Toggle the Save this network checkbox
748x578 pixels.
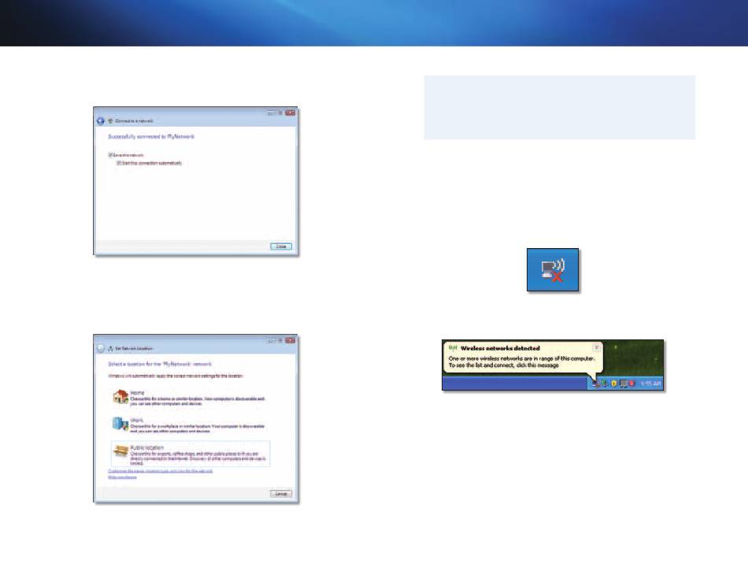tap(110, 155)
